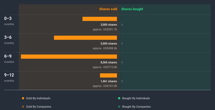The height and width of the screenshot is (110, 215).
Task: Click the 1,461 shares value
Action: tap(109, 81)
